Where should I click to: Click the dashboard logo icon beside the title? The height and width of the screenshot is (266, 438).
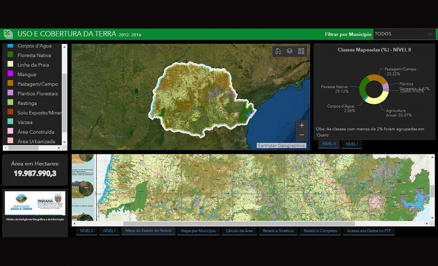[8, 34]
